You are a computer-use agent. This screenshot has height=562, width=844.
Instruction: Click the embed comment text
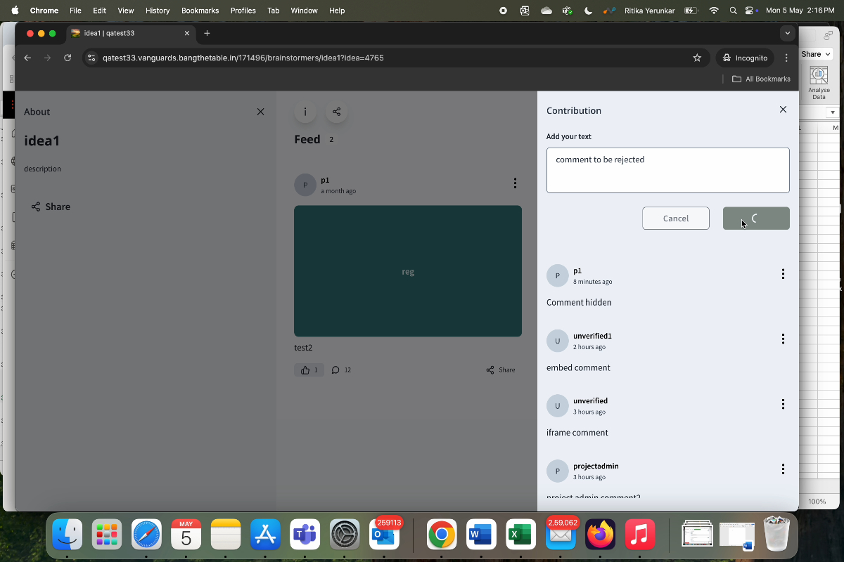coord(578,367)
